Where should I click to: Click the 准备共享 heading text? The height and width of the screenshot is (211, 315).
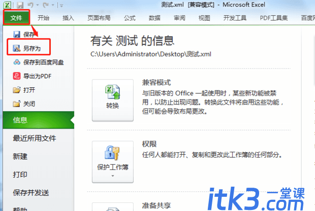(x=156, y=205)
